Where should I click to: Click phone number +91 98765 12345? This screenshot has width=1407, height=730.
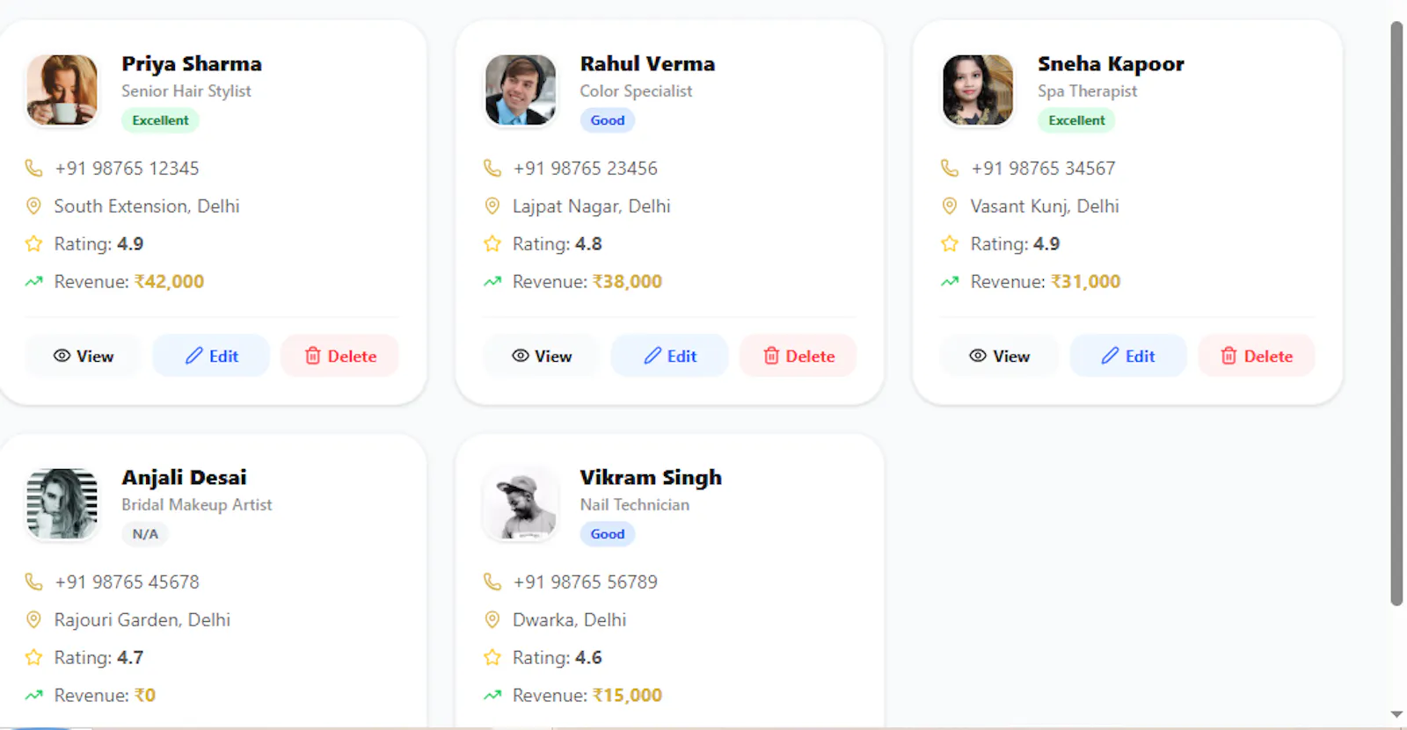pyautogui.click(x=127, y=168)
